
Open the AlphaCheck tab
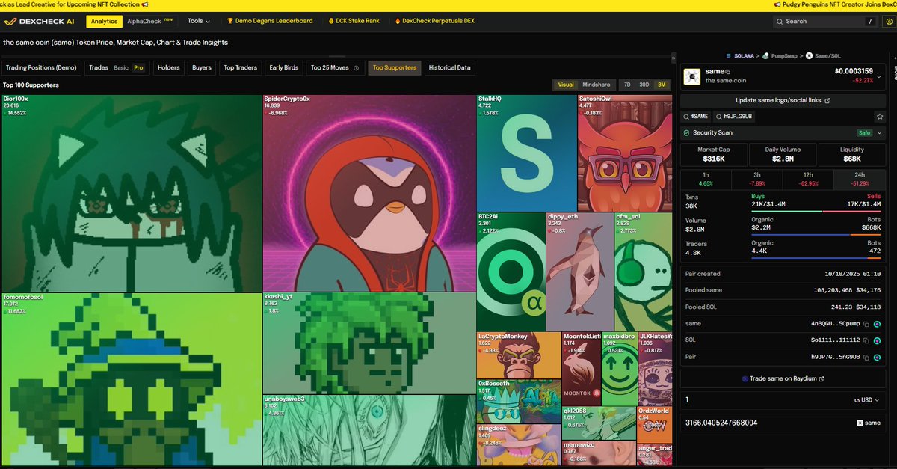pos(149,22)
